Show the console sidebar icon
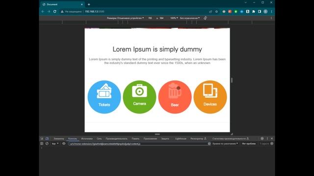The image size is (314, 176). [42, 143]
